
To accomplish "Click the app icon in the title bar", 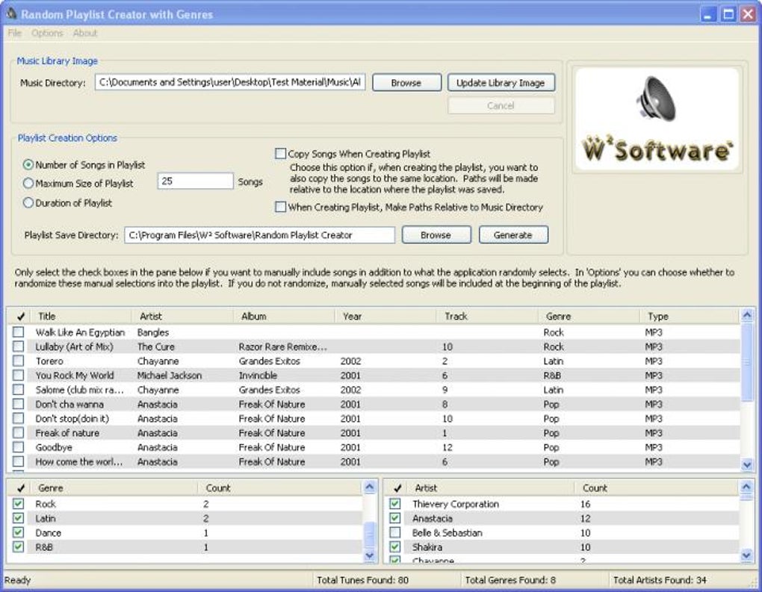I will point(11,13).
